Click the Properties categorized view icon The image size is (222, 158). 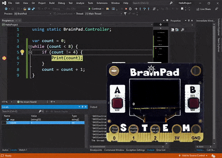[172, 30]
